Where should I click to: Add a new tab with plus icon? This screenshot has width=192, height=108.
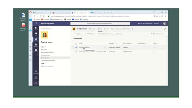click(x=133, y=29)
